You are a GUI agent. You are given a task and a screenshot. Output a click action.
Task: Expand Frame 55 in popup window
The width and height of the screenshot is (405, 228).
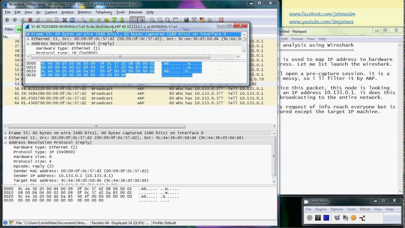pos(28,34)
